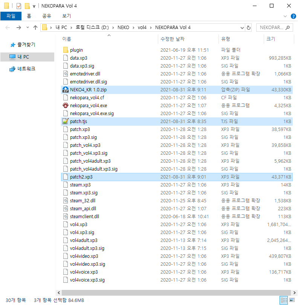Click 내 PC in the breadcrumb path
Viewport: 298px width, 305px height.
coord(61,28)
